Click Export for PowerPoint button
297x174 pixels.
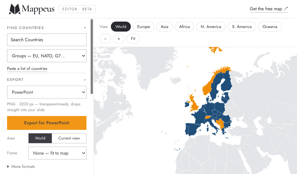47,123
